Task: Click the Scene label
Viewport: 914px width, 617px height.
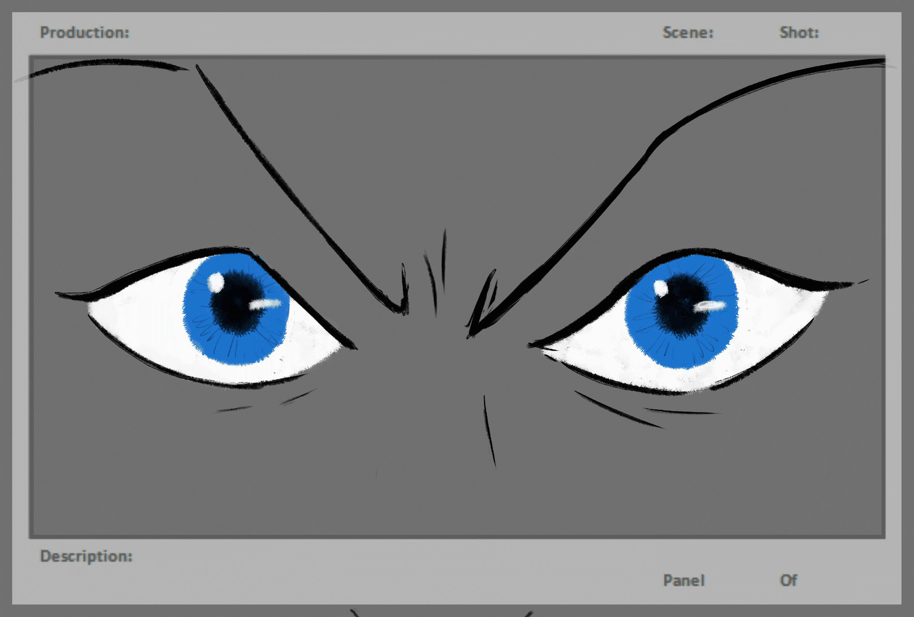Action: coord(687,32)
